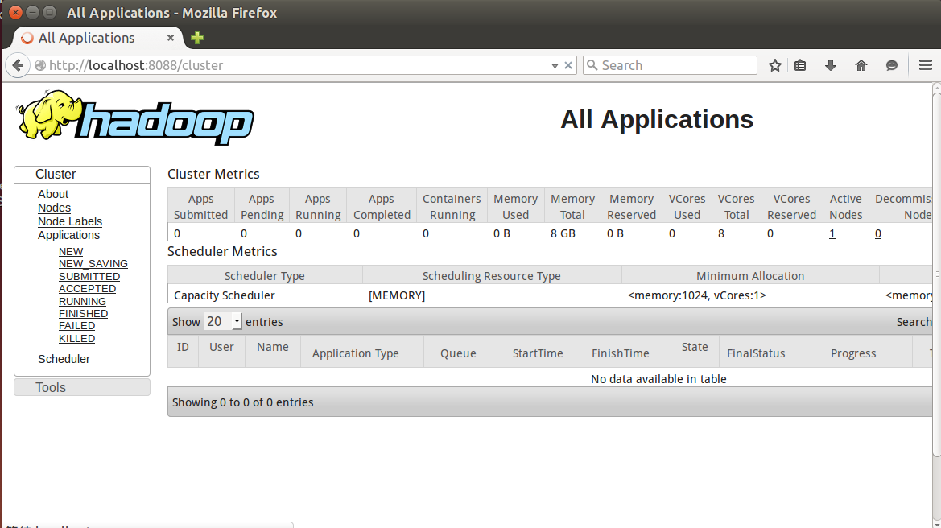Open the Nodes link
This screenshot has width=941, height=528.
(x=54, y=208)
